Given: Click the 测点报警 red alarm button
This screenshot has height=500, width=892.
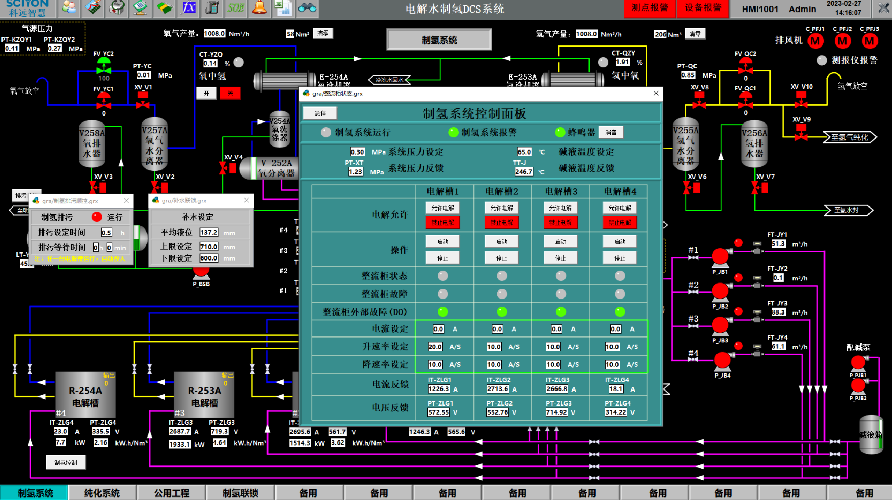Looking at the screenshot, I should point(649,8).
